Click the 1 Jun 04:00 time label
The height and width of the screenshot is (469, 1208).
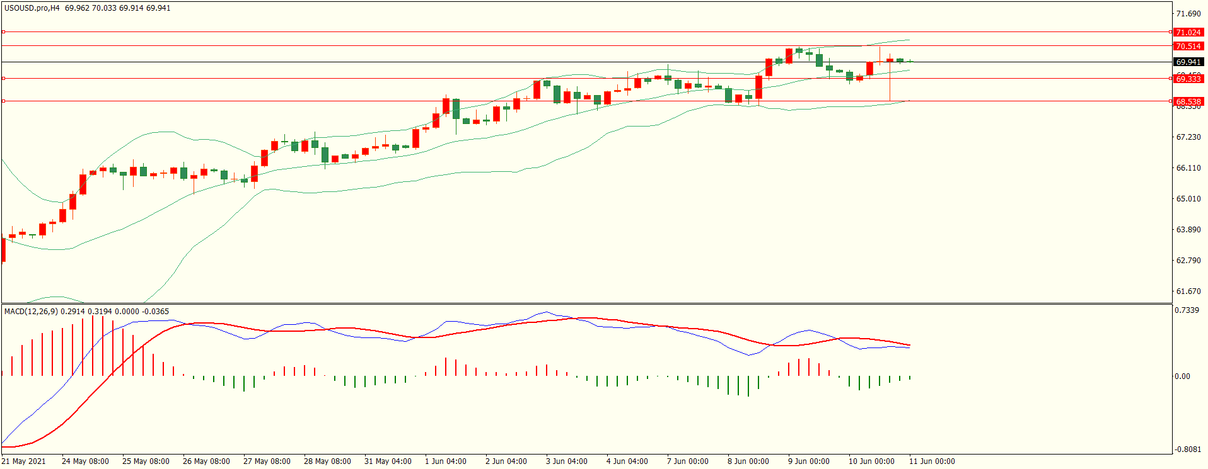click(x=446, y=461)
